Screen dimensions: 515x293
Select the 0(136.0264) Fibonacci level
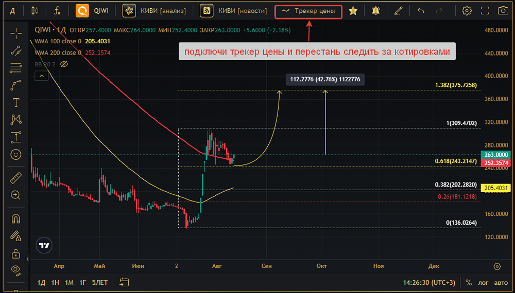click(461, 223)
